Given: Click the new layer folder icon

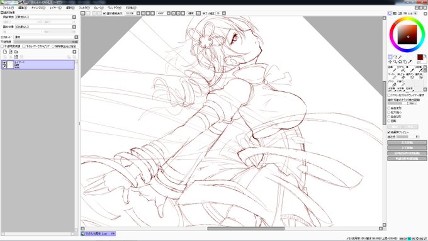Looking at the screenshot, I should click(16, 52).
